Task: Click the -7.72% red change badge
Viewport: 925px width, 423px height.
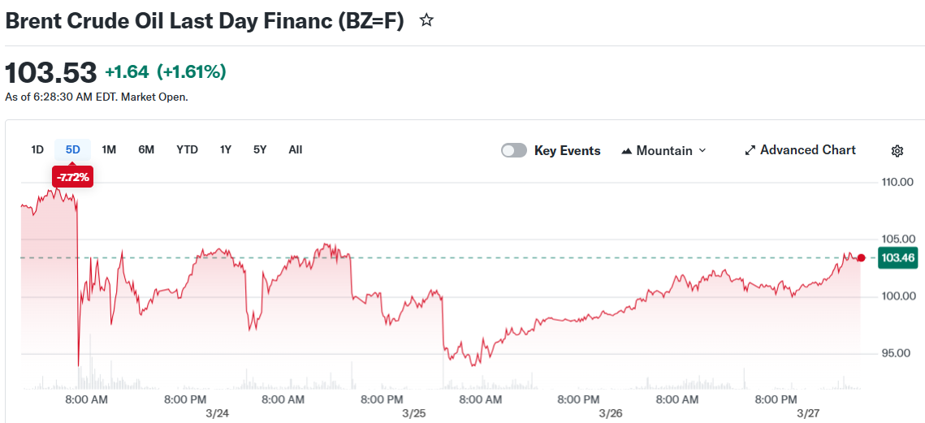Action: pos(73,177)
